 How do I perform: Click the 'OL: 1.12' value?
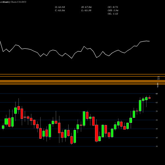coord(113,14)
